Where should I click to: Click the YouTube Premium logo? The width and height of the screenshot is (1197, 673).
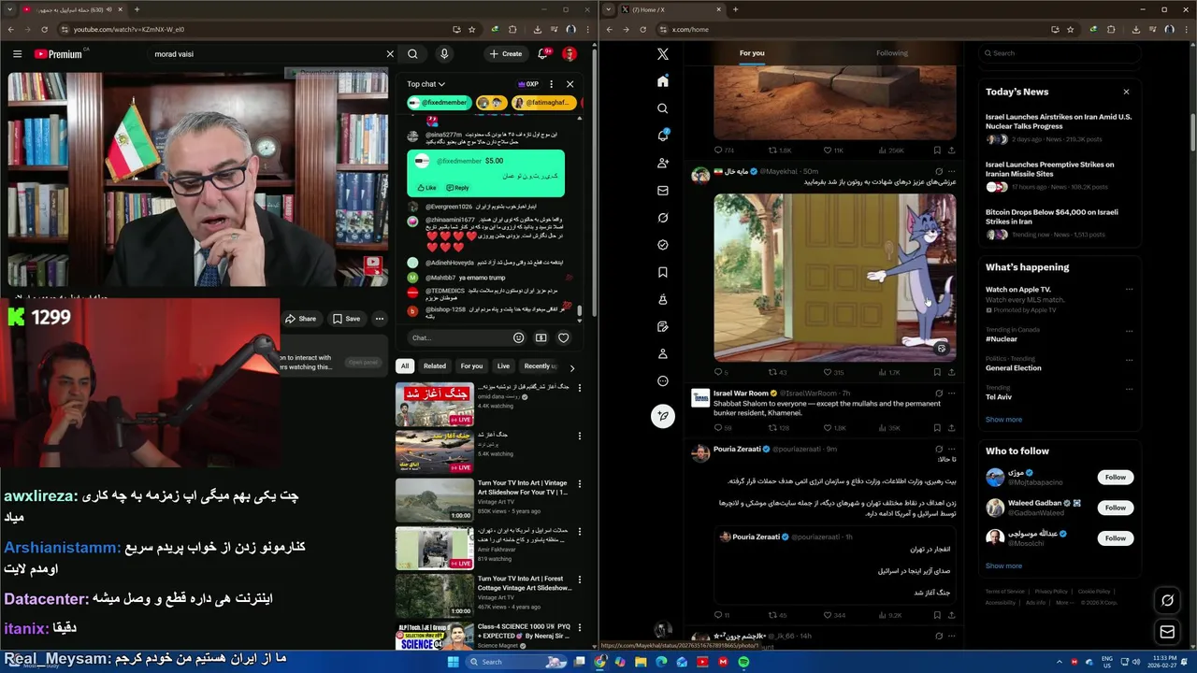(x=59, y=54)
